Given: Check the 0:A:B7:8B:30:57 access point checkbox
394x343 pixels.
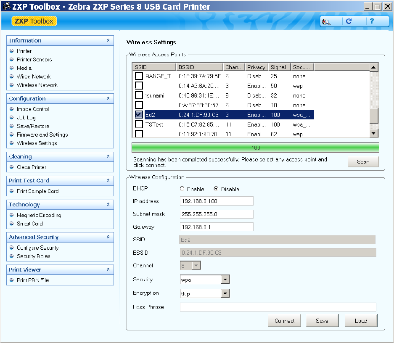Looking at the screenshot, I should 139,105.
